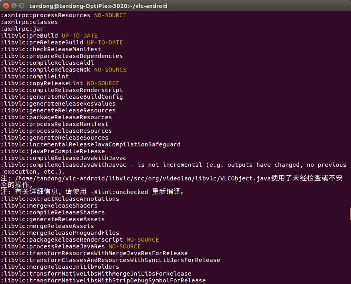Select the line :libvlc:mergeReleaseJniLibFolders
The height and width of the screenshot is (284, 351).
60,267
